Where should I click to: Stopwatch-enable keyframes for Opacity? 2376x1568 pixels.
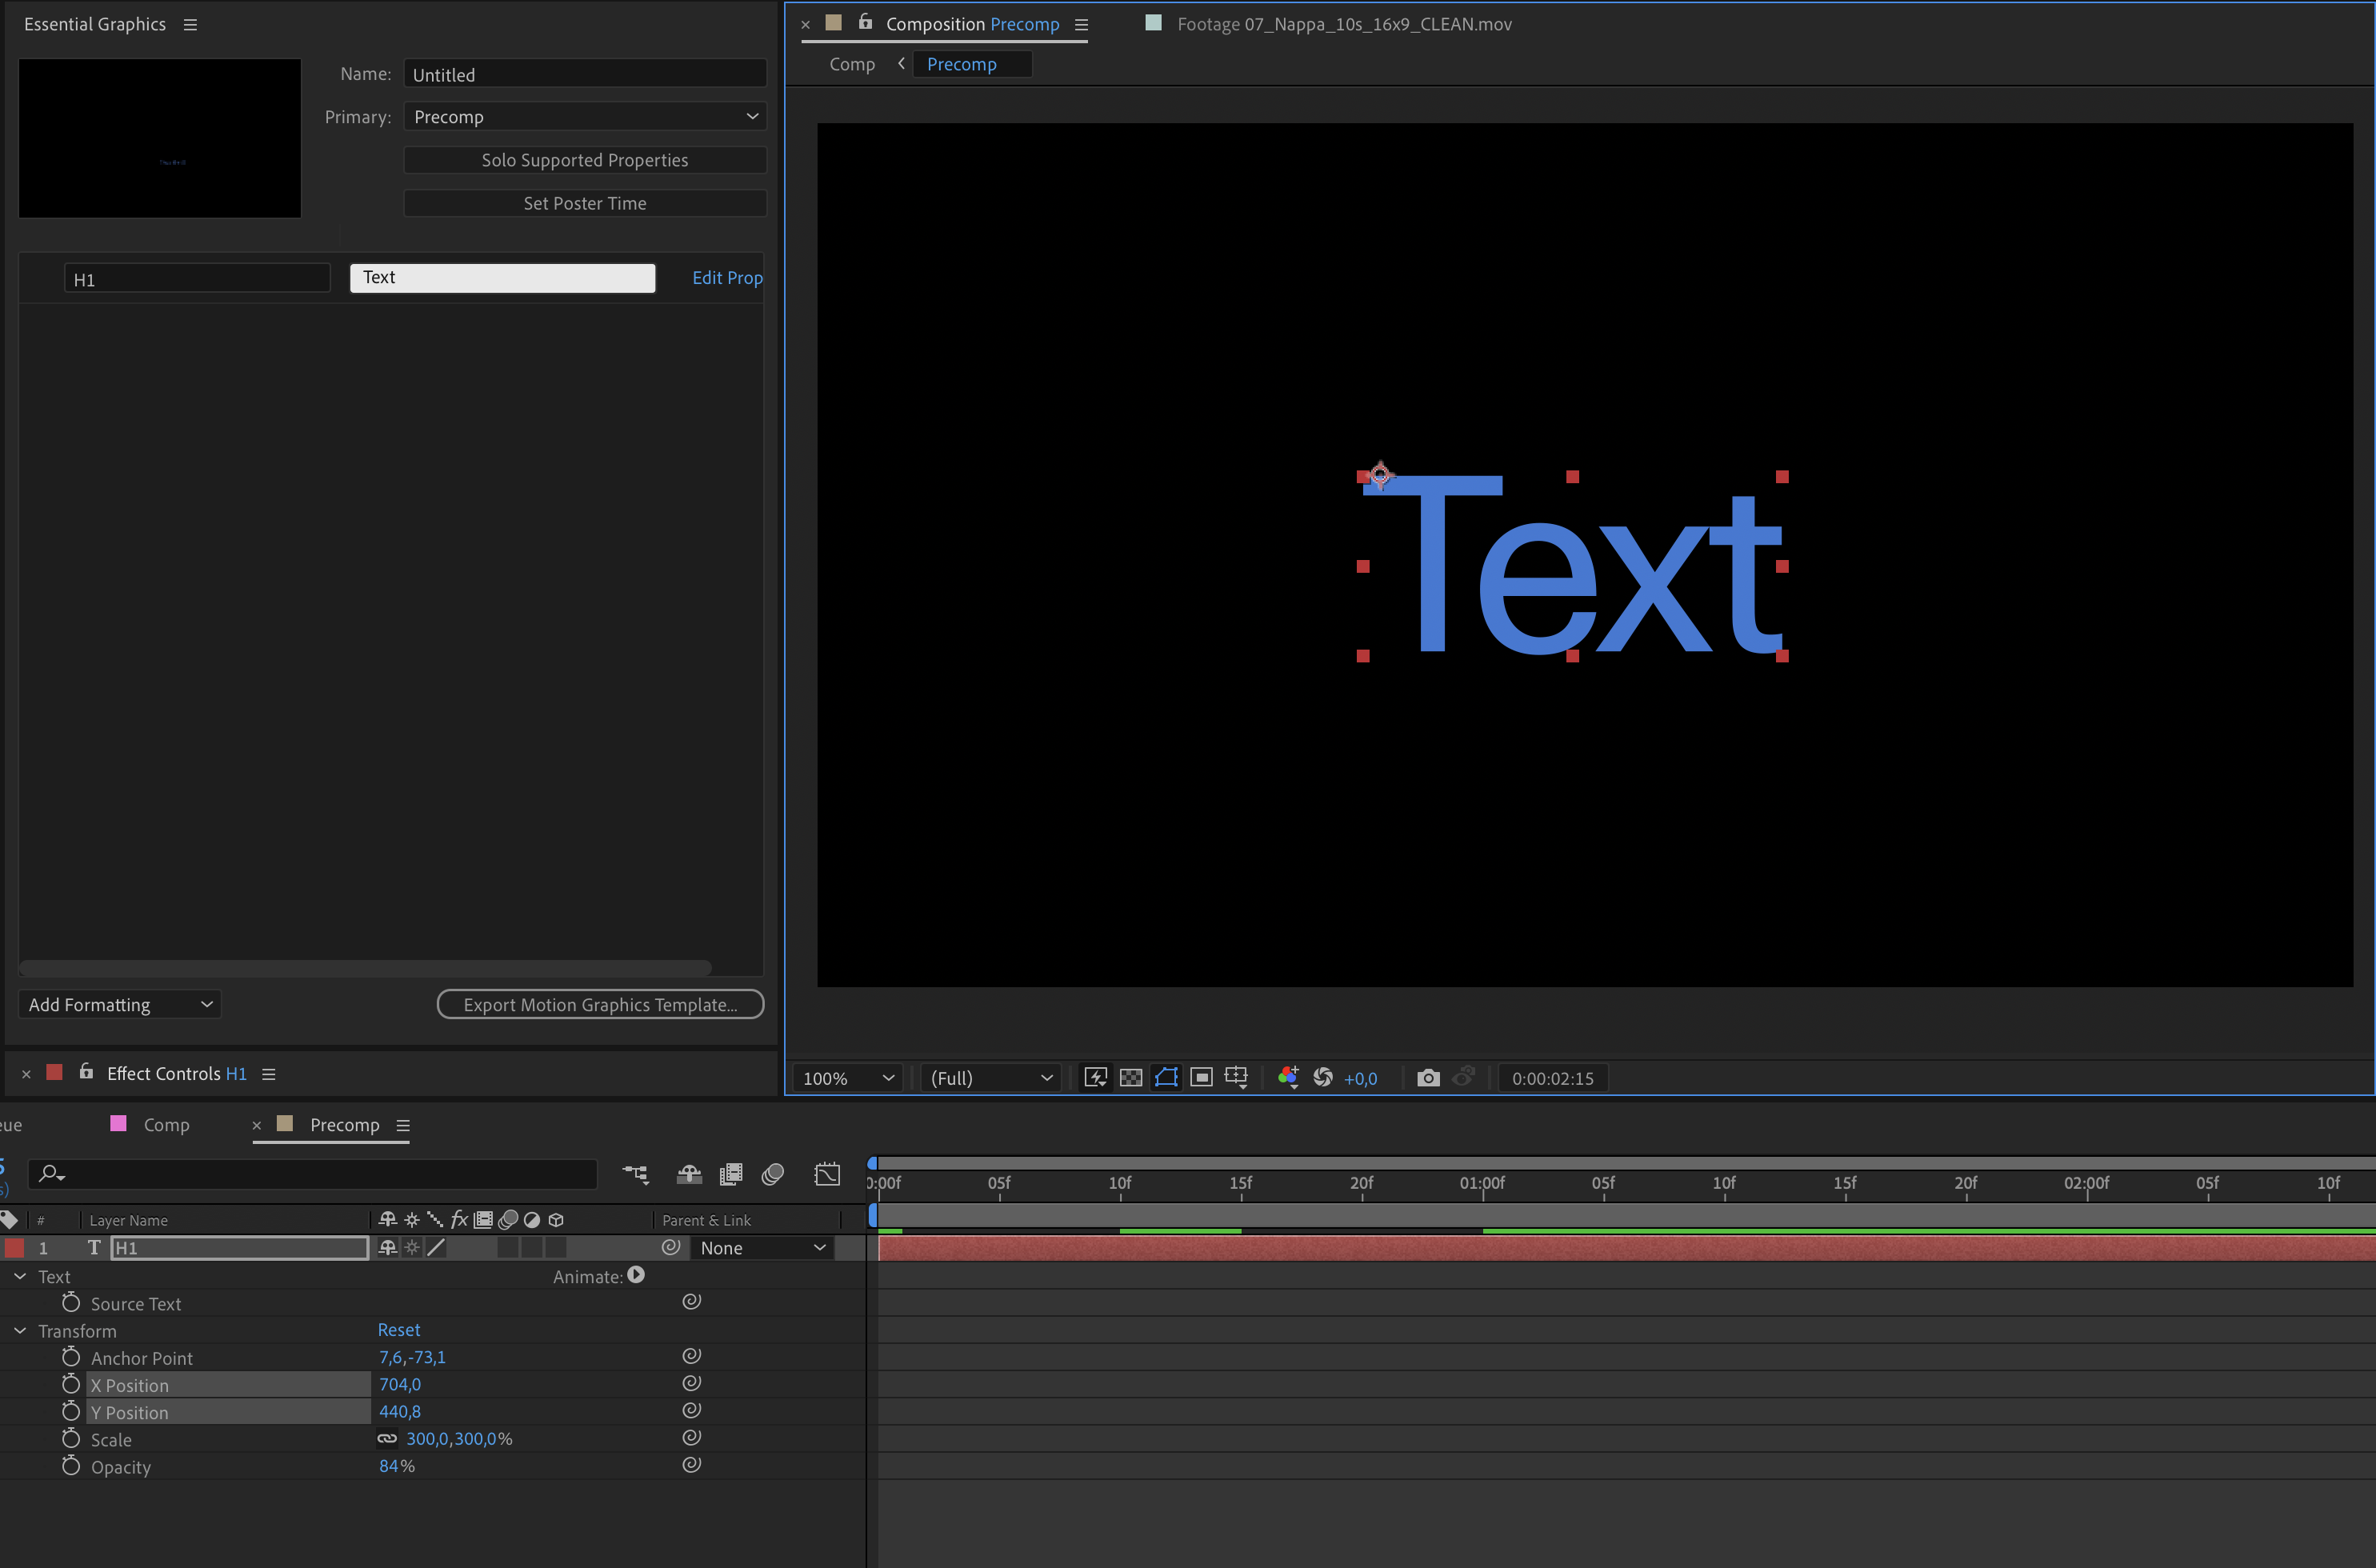click(71, 1466)
